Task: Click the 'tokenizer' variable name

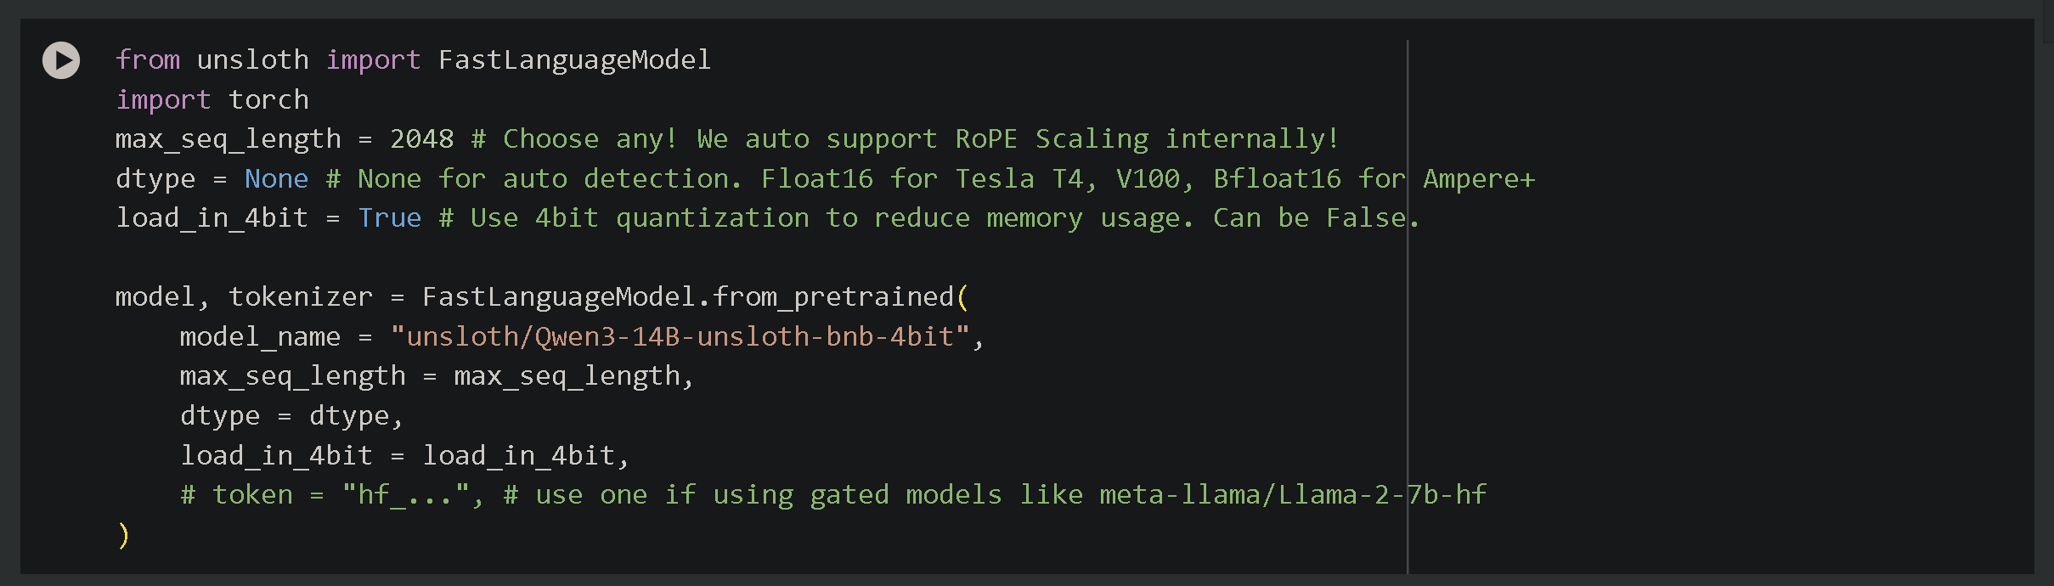Action: [x=301, y=297]
